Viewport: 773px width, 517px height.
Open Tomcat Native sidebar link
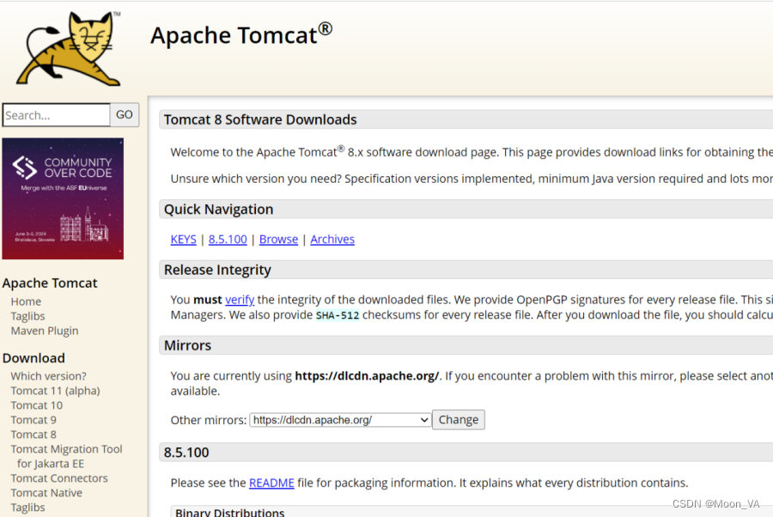[46, 493]
